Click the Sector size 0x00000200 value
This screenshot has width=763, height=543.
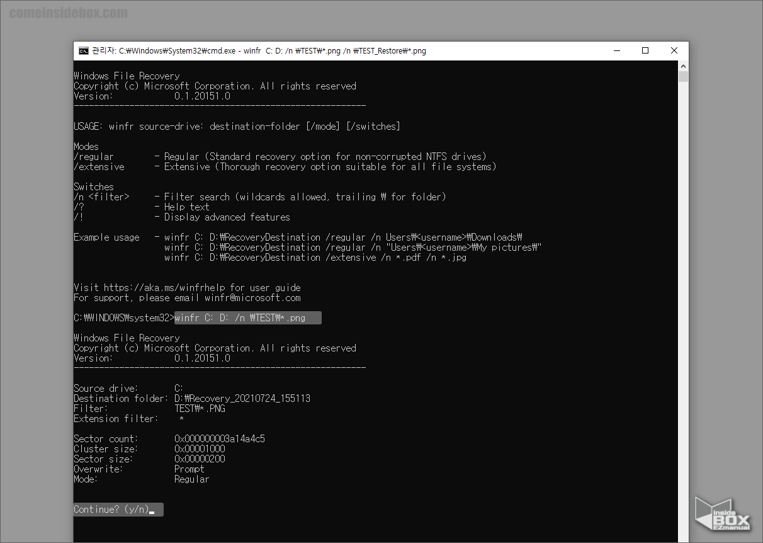point(200,459)
